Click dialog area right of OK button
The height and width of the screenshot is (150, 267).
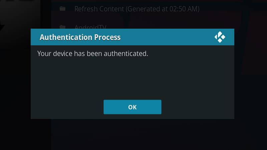click(x=198, y=107)
